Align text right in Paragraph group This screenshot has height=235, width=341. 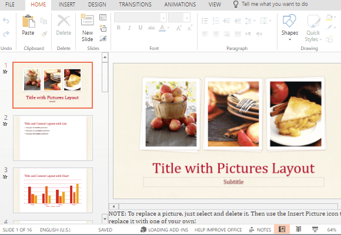point(226,34)
